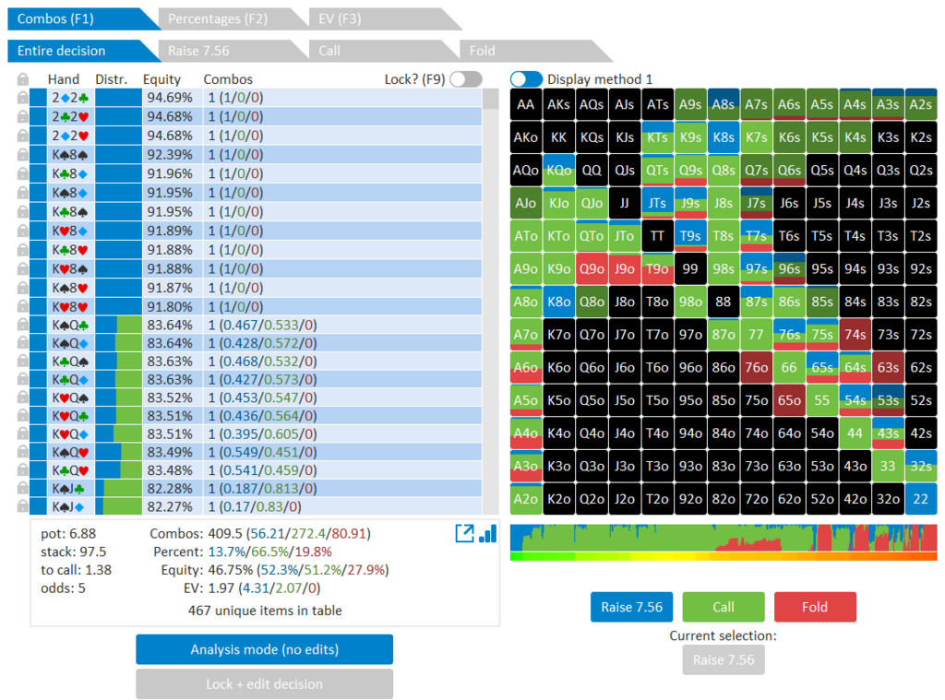This screenshot has height=700, width=945.
Task: Select the 2♦2♣ hand row
Action: (x=257, y=98)
